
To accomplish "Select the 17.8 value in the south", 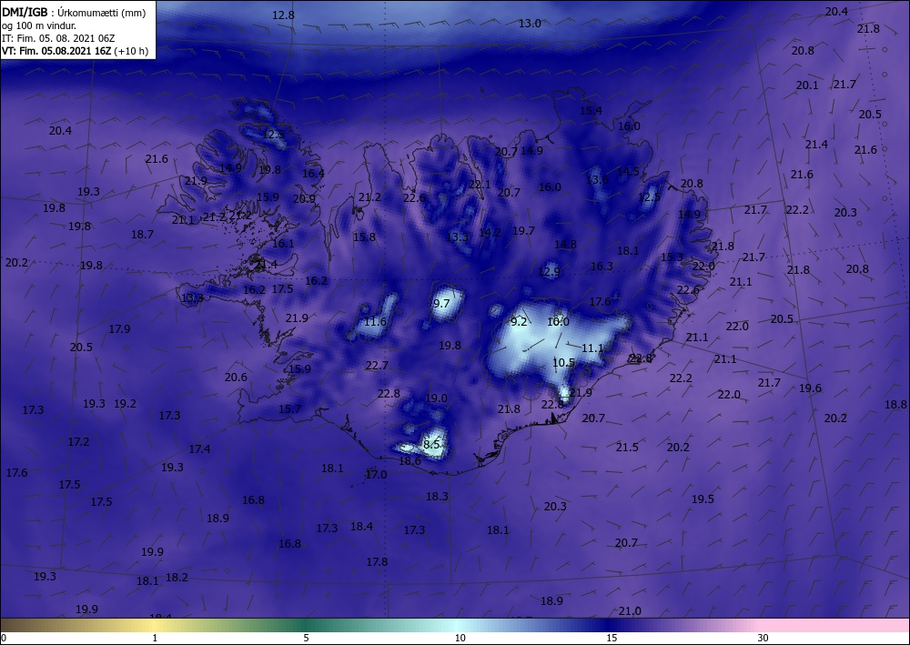I will 378,561.
